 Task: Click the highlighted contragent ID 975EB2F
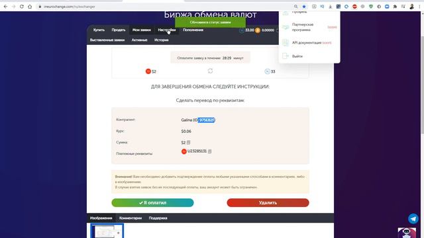206,120
